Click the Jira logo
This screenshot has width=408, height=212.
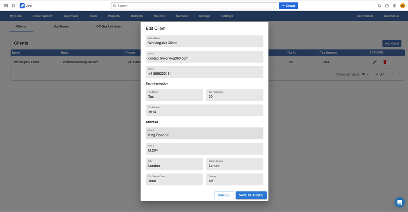point(25,6)
